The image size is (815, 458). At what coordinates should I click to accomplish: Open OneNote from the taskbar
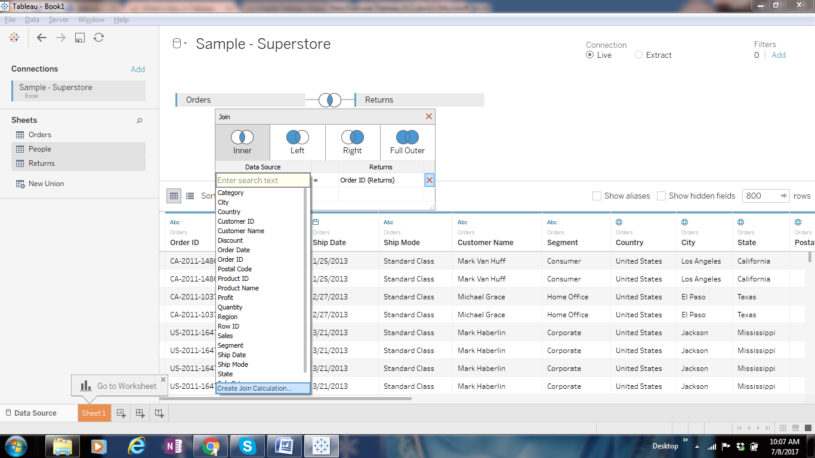coord(174,445)
